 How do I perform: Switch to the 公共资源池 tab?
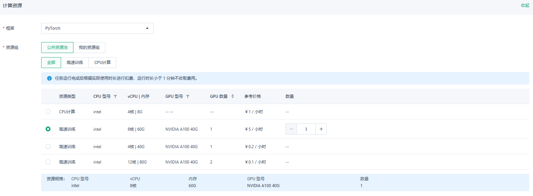click(x=57, y=48)
